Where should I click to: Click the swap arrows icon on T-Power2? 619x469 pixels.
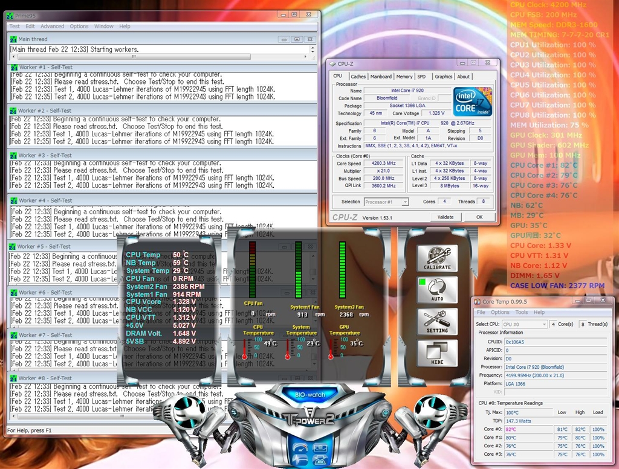coord(234,412)
